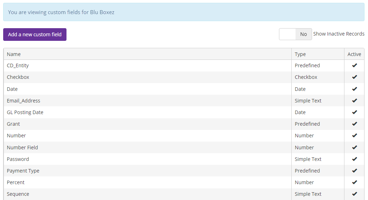
Task: Toggle the Show Inactive Records switch
Action: click(x=295, y=34)
